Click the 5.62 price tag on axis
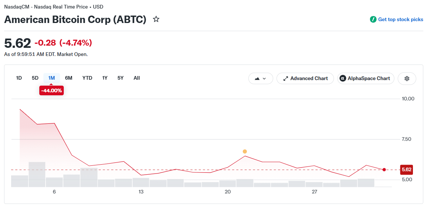Screen dimensions: 427x208 point(407,169)
